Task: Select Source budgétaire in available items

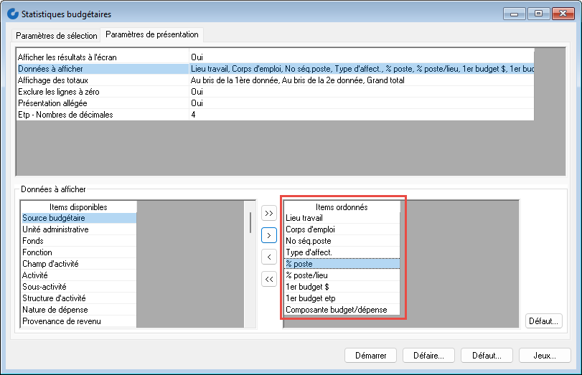Action: click(78, 218)
